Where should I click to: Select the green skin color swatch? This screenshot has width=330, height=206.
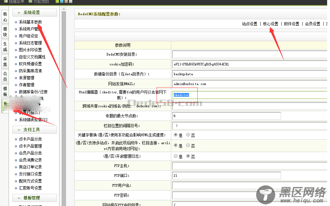57,1
